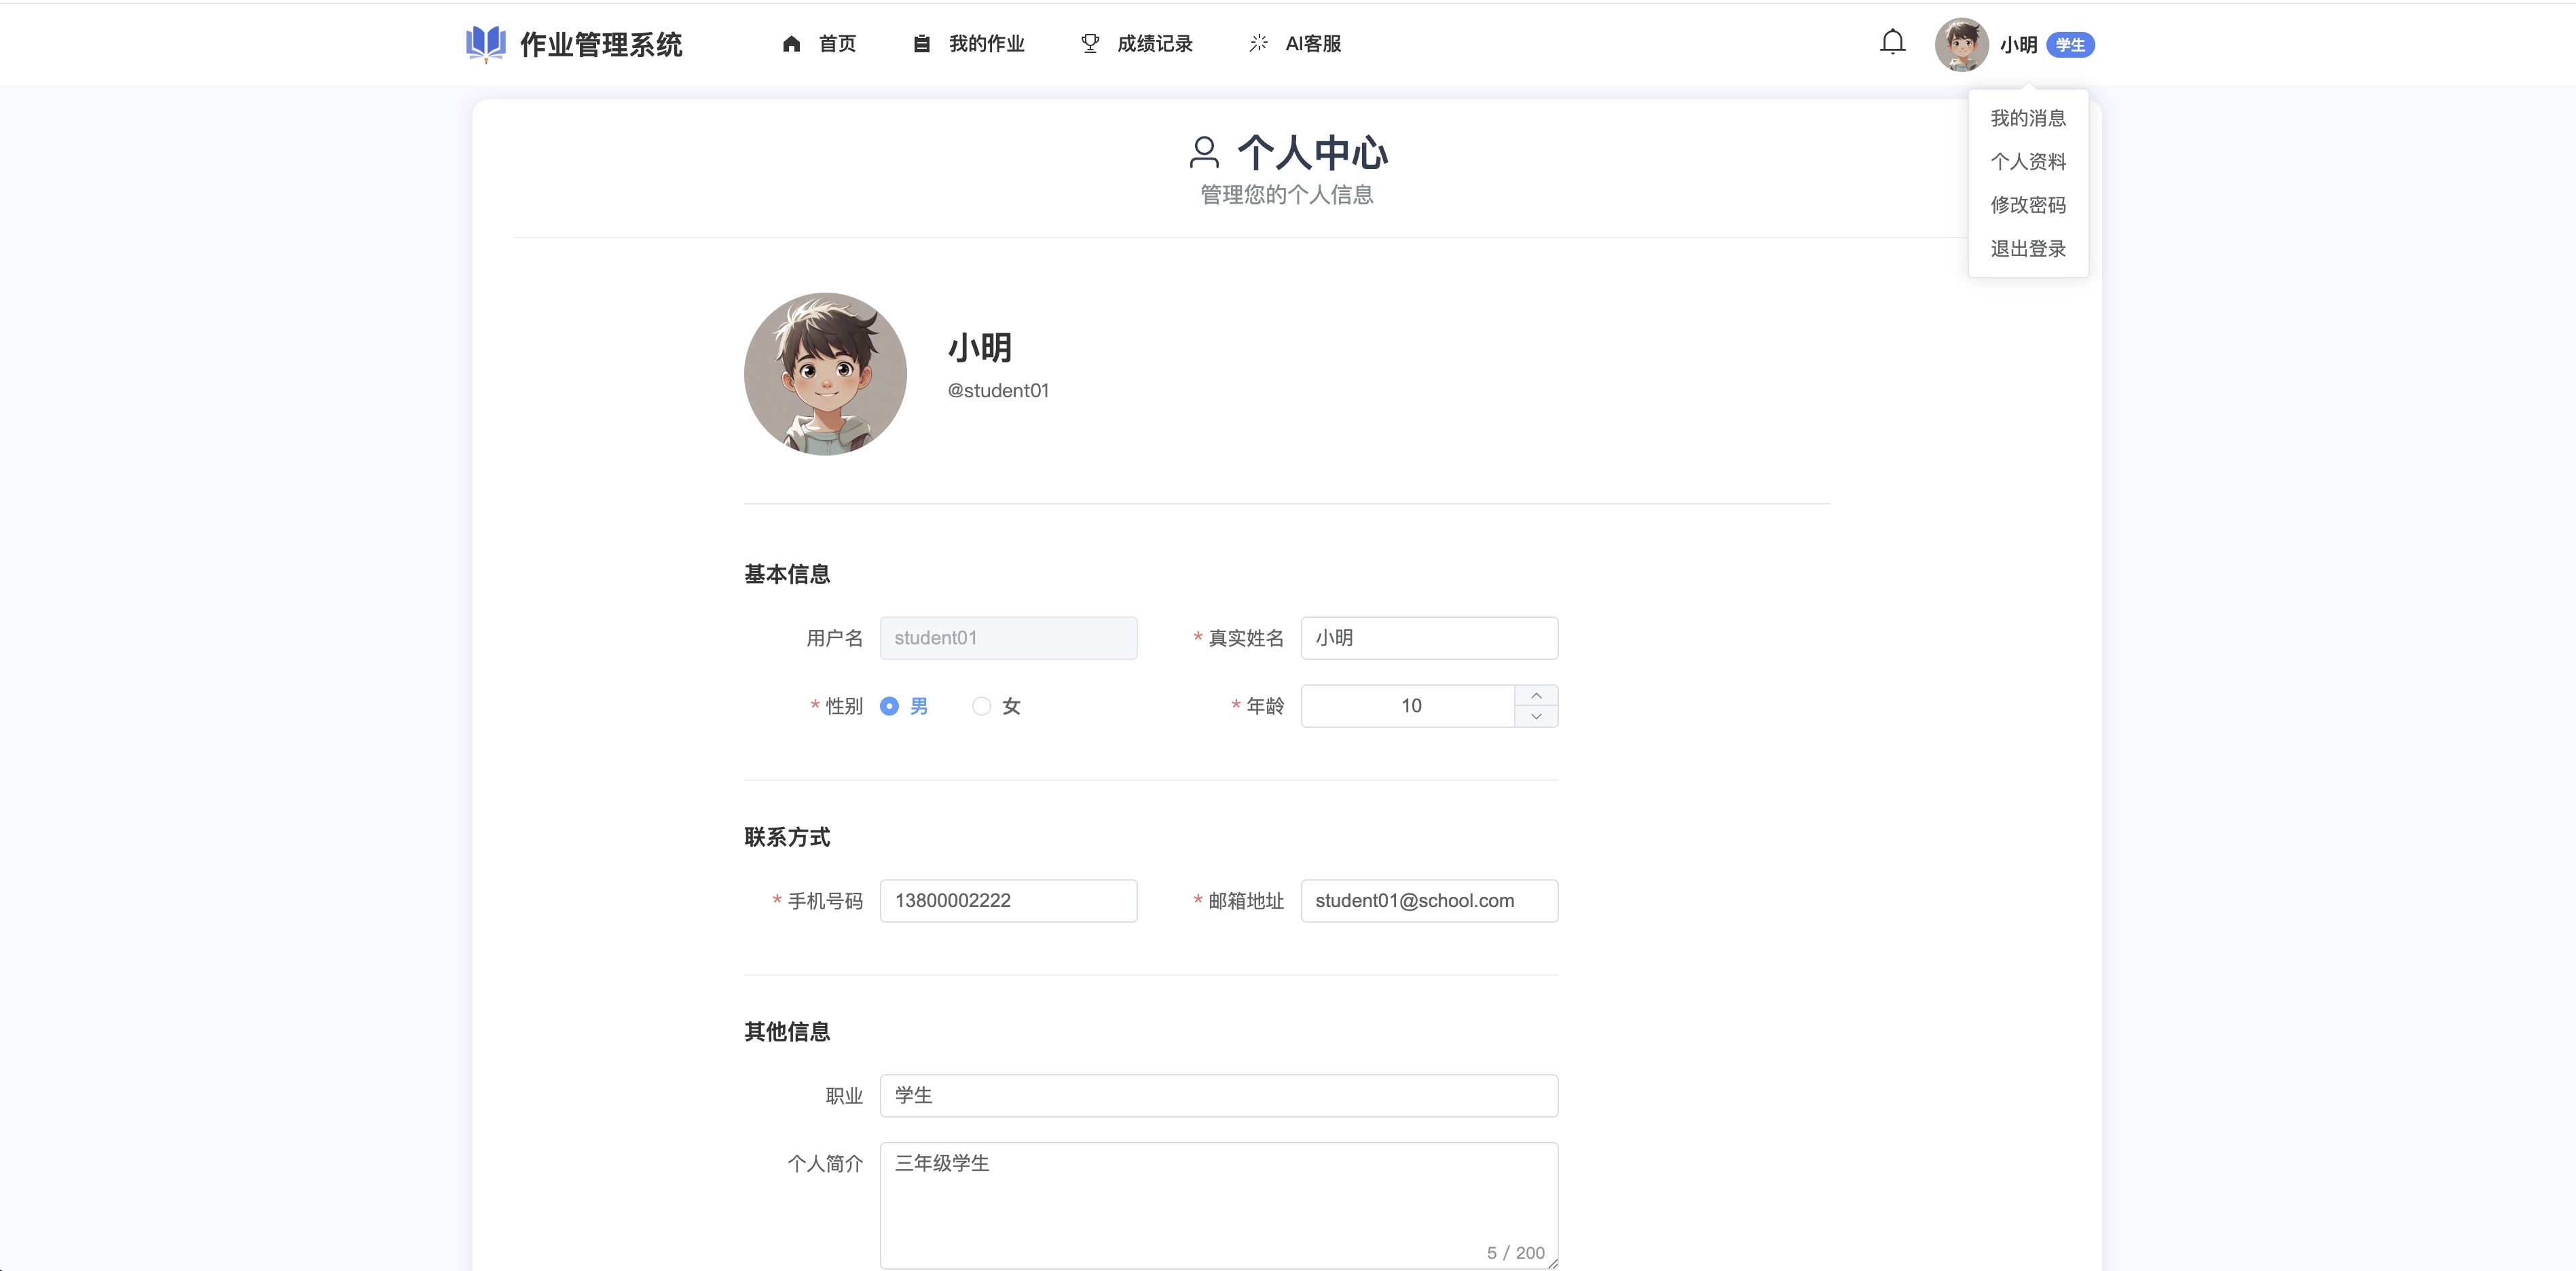Click the sparkle icon beside AI客服

(1258, 43)
